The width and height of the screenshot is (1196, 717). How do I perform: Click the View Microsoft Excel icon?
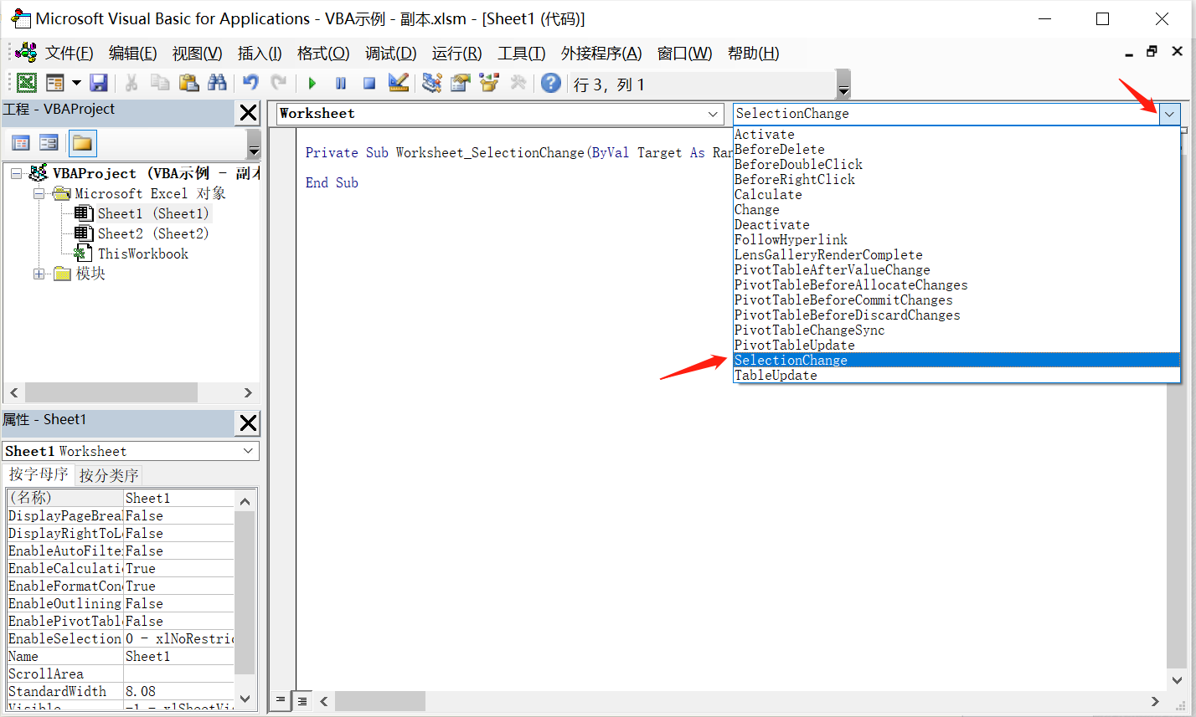coord(27,83)
